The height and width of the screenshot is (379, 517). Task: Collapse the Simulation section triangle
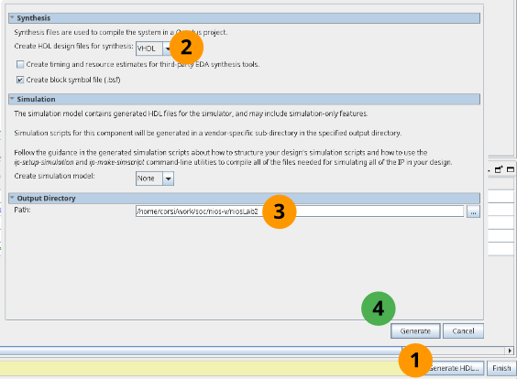[x=12, y=99]
